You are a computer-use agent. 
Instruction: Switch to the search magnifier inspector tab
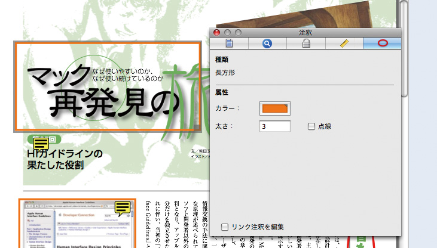[267, 44]
